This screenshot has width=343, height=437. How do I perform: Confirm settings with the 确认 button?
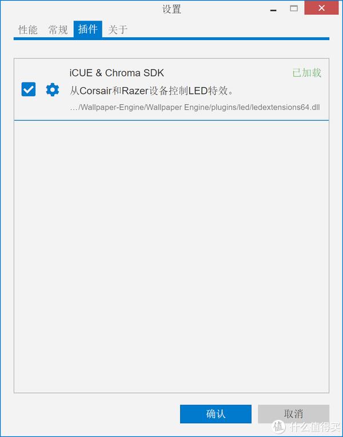[216, 414]
